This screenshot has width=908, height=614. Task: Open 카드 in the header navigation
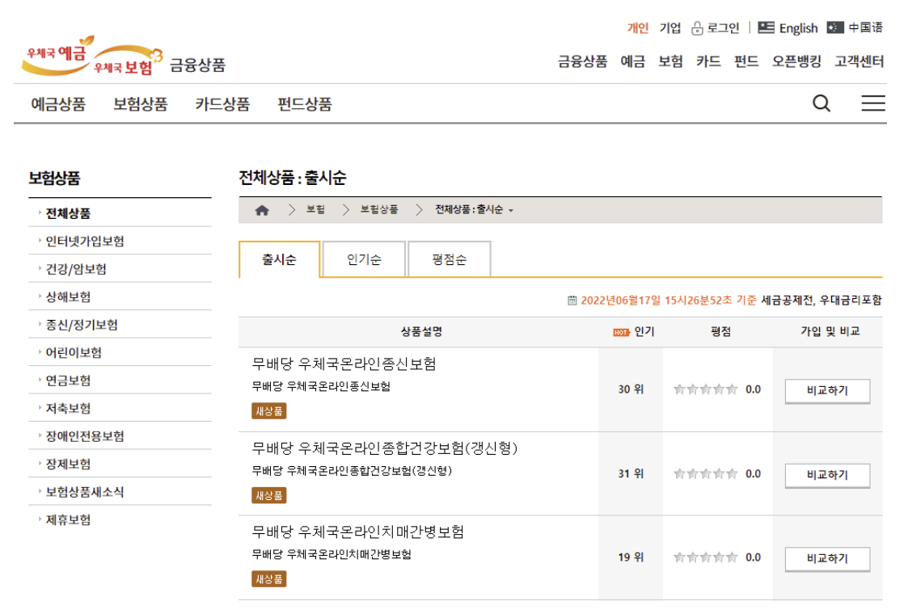708,61
